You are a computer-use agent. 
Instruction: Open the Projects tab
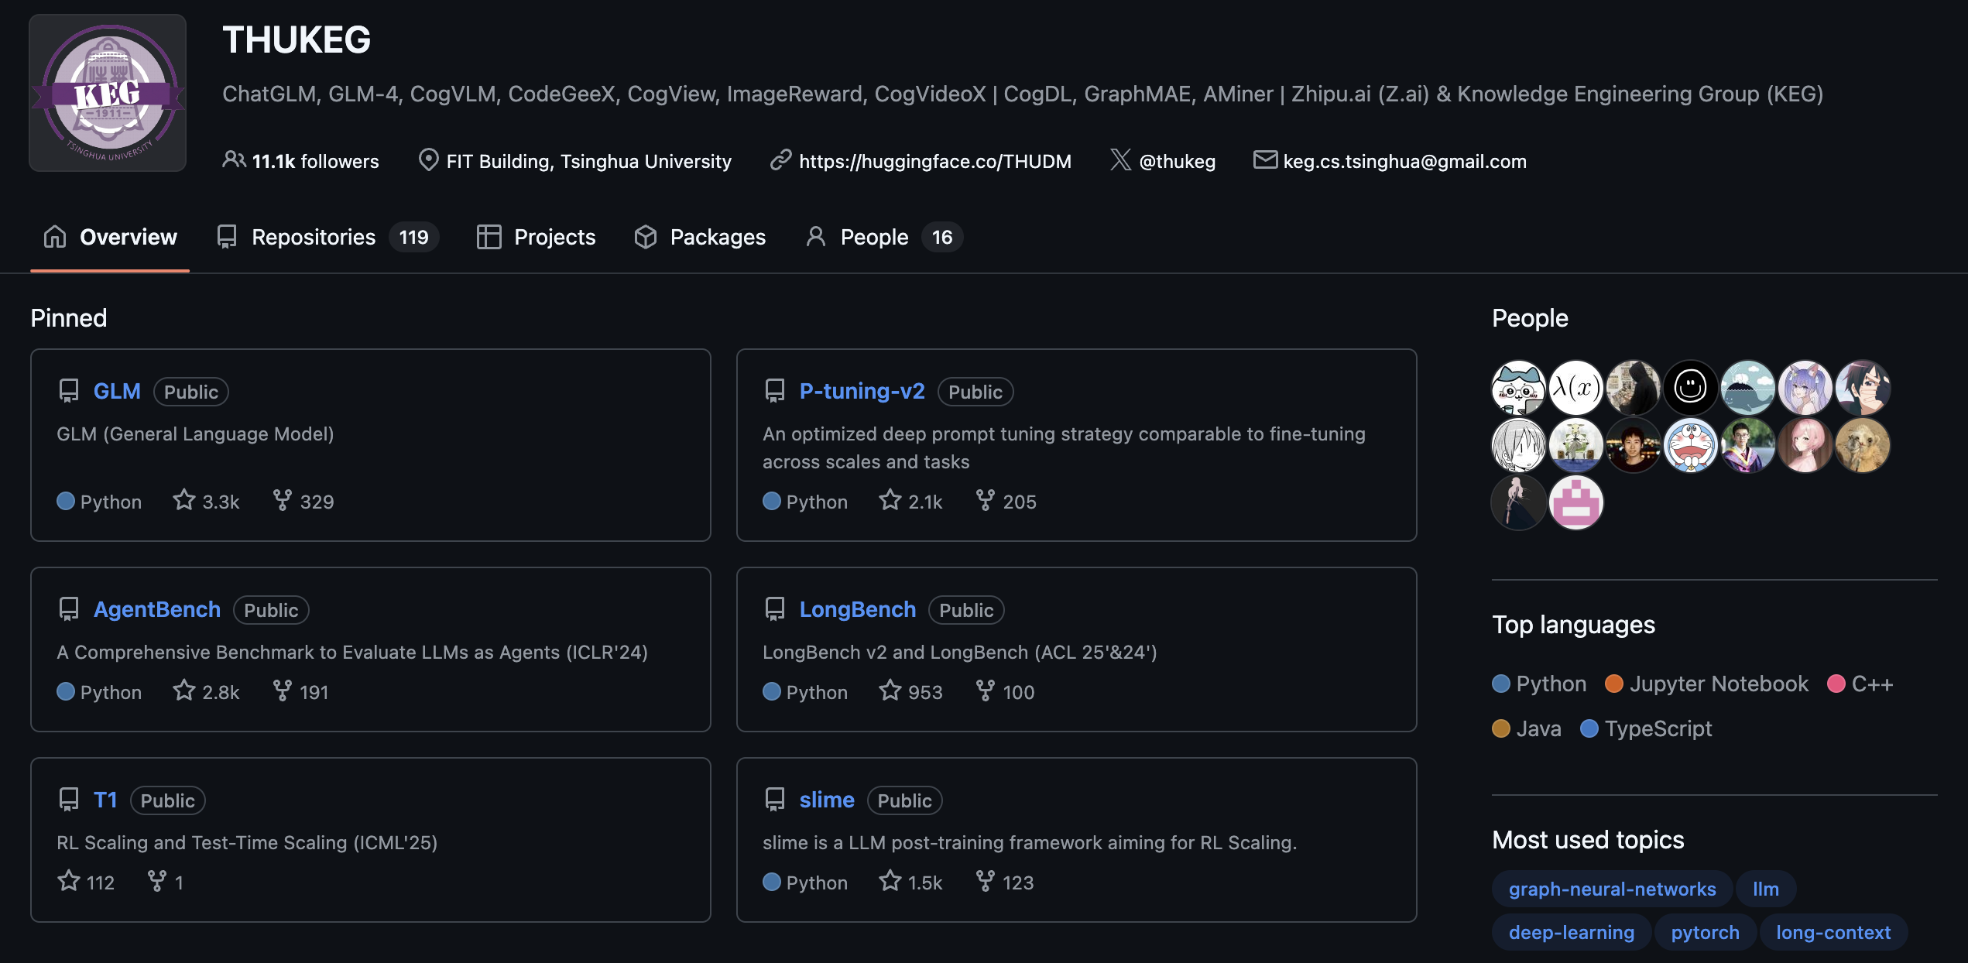[x=536, y=237]
